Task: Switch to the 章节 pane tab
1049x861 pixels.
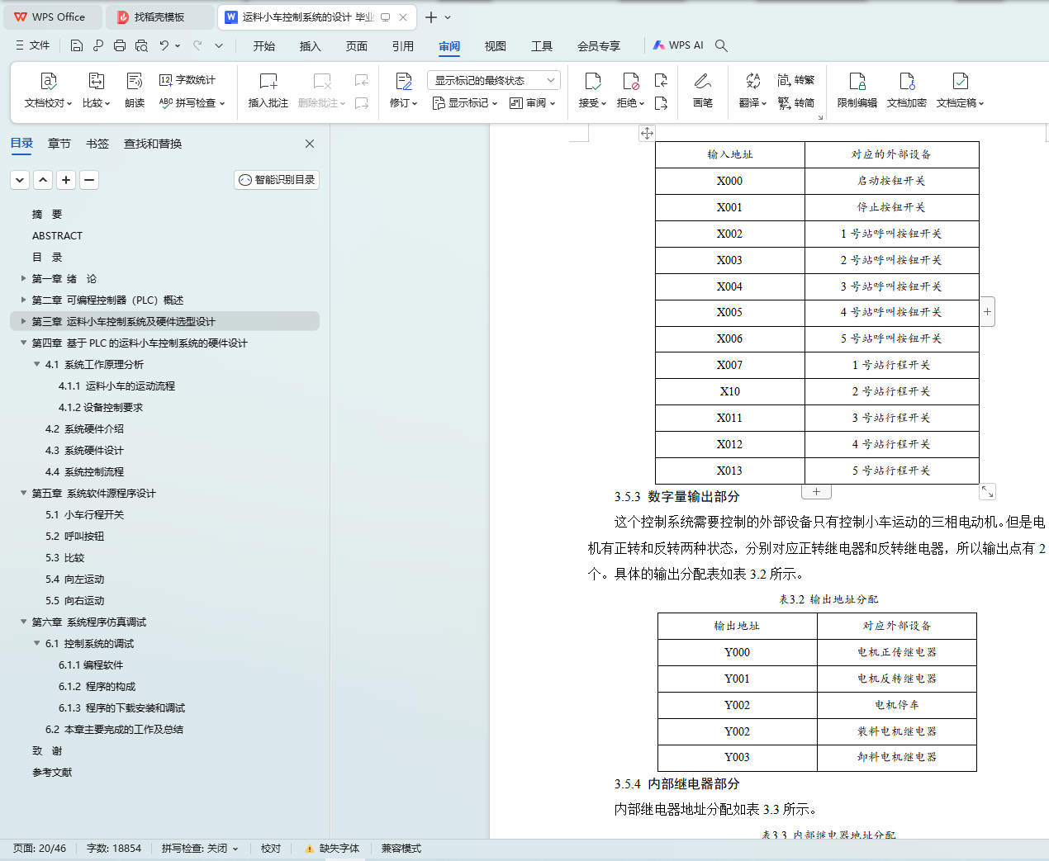Action: click(x=59, y=144)
